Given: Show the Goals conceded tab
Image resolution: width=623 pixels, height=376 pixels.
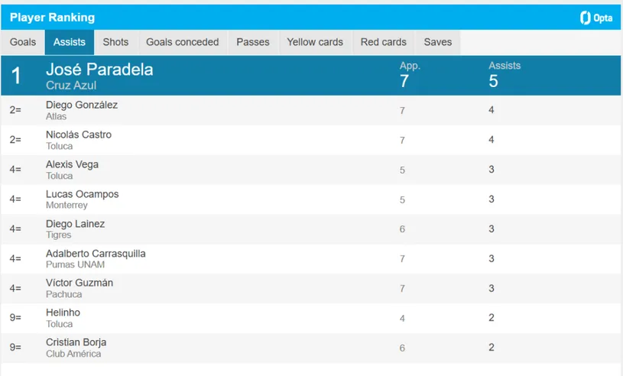Looking at the screenshot, I should [x=182, y=42].
